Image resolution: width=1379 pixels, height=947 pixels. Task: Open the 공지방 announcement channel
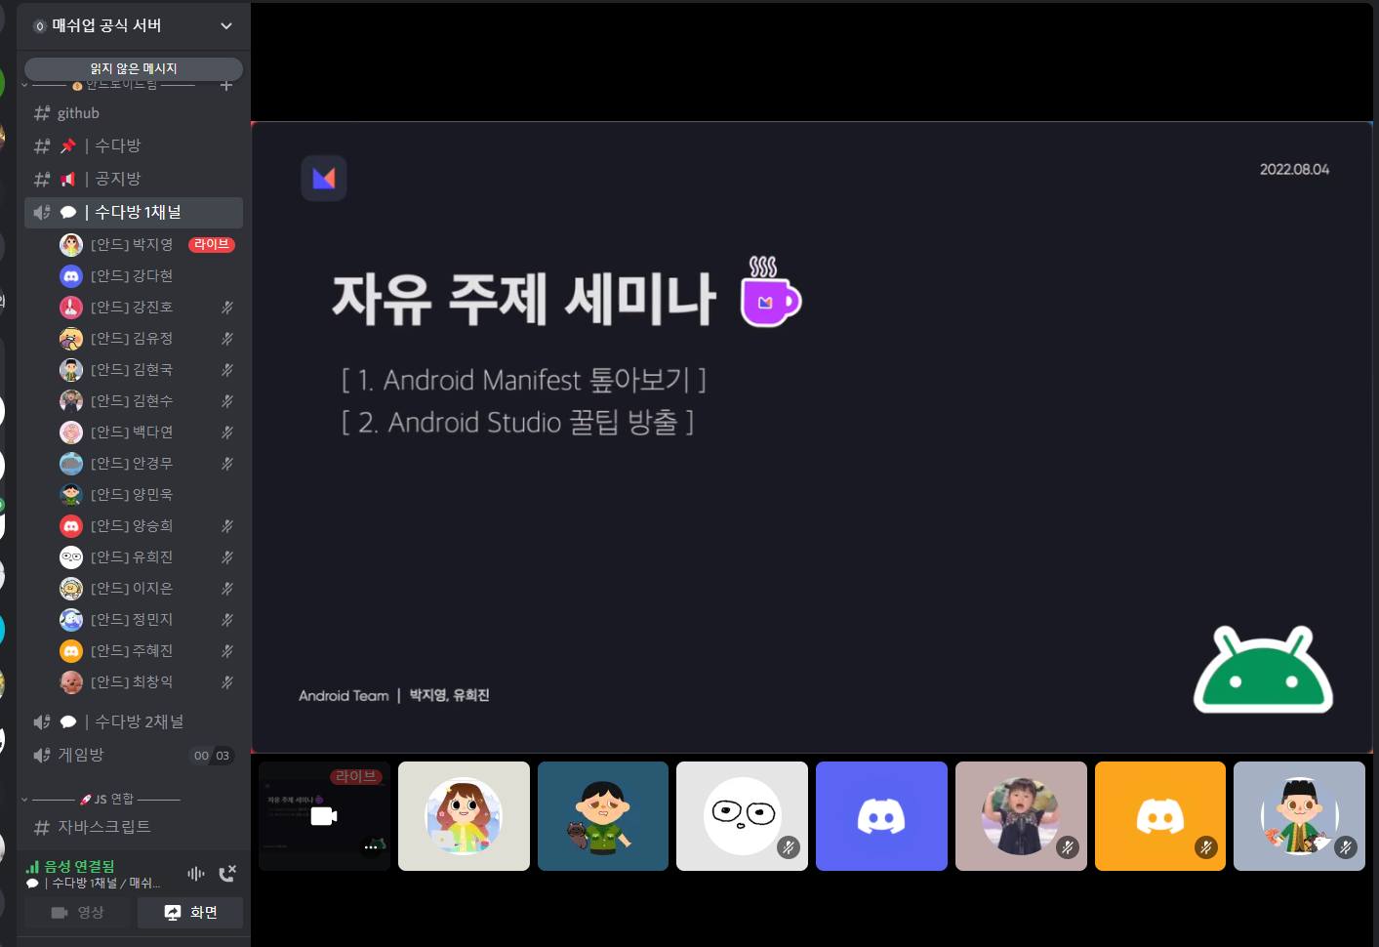[134, 179]
